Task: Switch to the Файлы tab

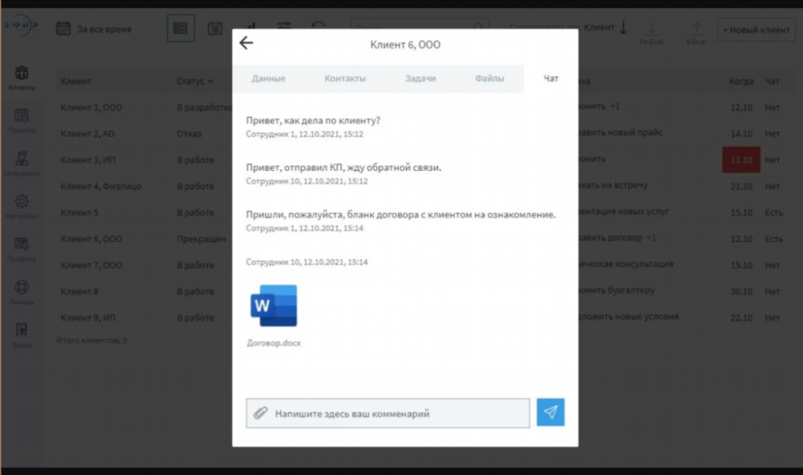Action: pos(489,78)
